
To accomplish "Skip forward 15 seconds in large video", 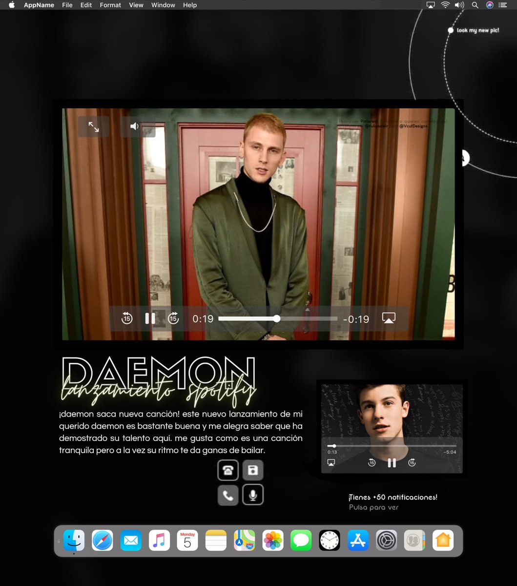I will pyautogui.click(x=173, y=318).
